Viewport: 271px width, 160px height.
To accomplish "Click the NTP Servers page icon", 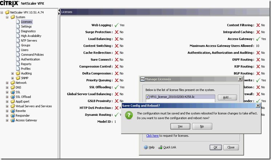I will click(18, 40).
